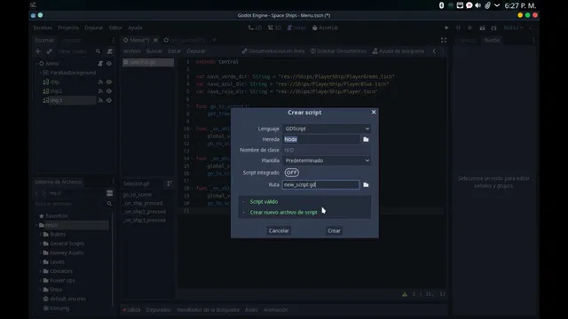The height and width of the screenshot is (319, 568).
Task: Click search icon in scene filter
Action: [99, 51]
